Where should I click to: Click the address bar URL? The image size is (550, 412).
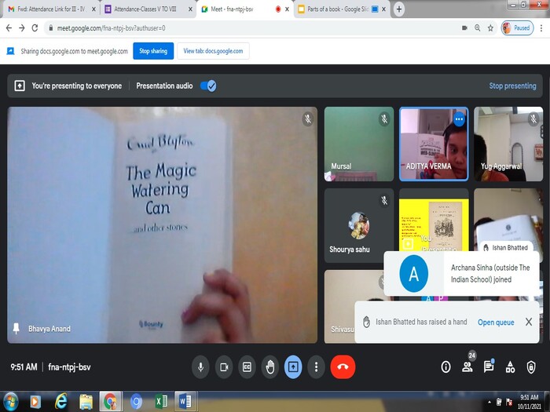(x=111, y=28)
